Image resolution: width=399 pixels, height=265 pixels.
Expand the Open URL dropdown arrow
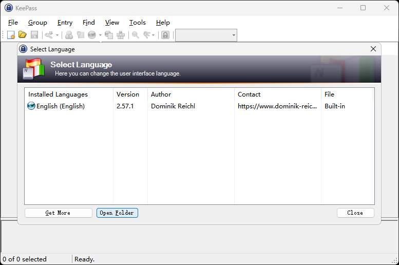pos(100,35)
